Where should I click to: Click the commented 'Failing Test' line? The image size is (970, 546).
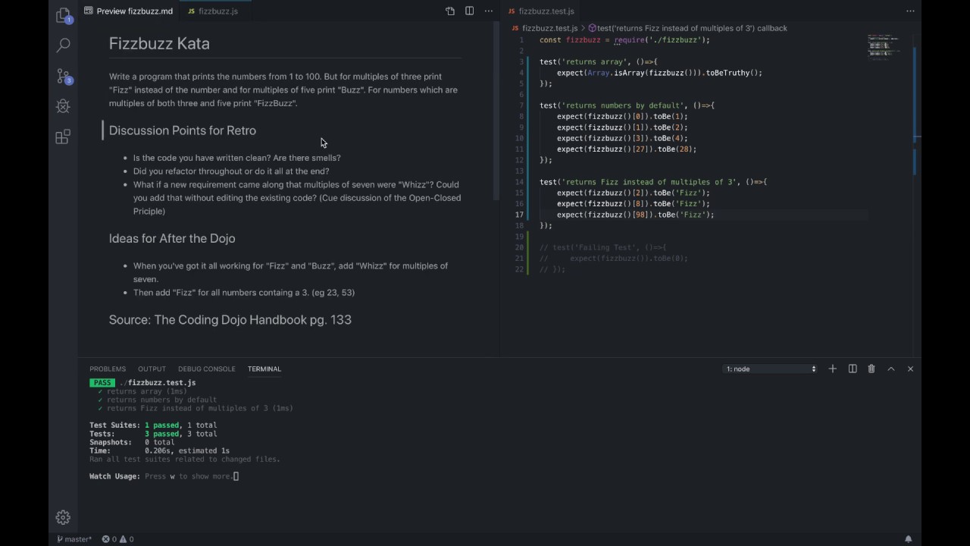(602, 247)
